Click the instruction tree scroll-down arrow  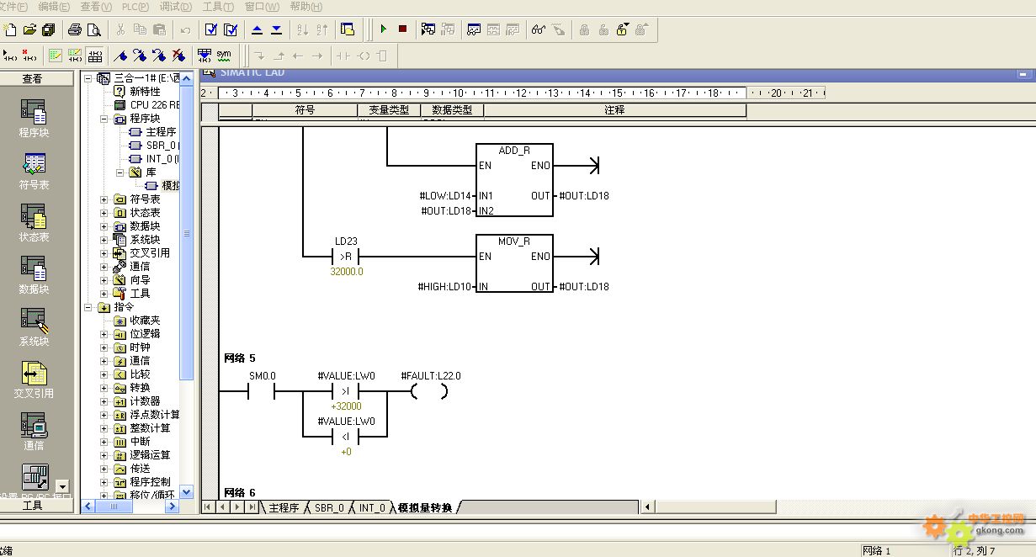coord(187,492)
